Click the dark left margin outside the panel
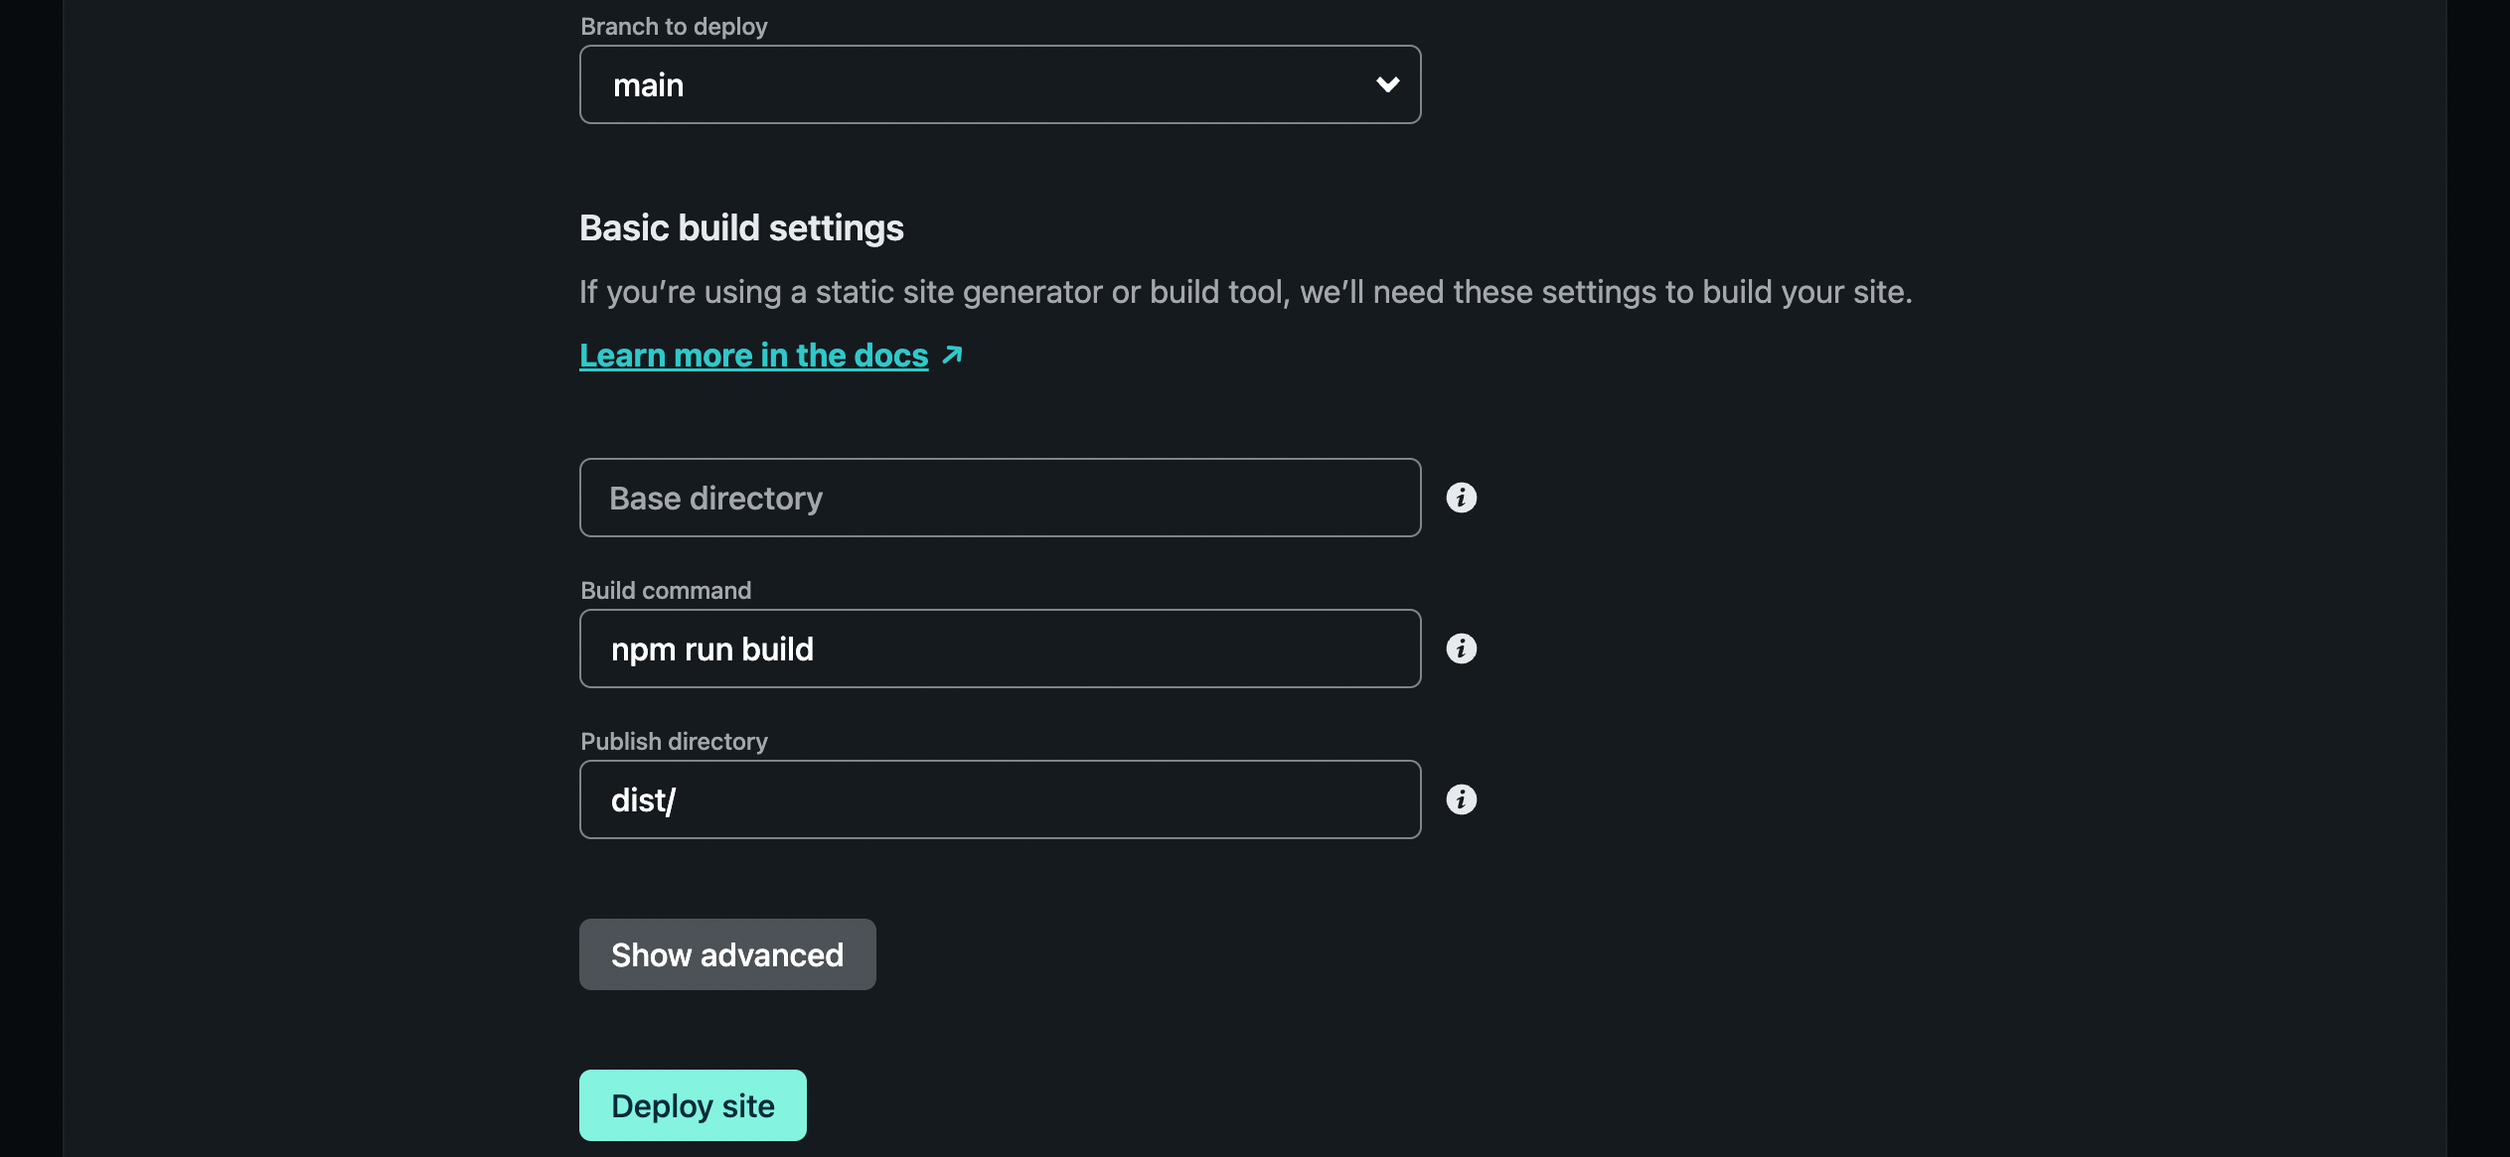This screenshot has width=2510, height=1157. (x=30, y=576)
